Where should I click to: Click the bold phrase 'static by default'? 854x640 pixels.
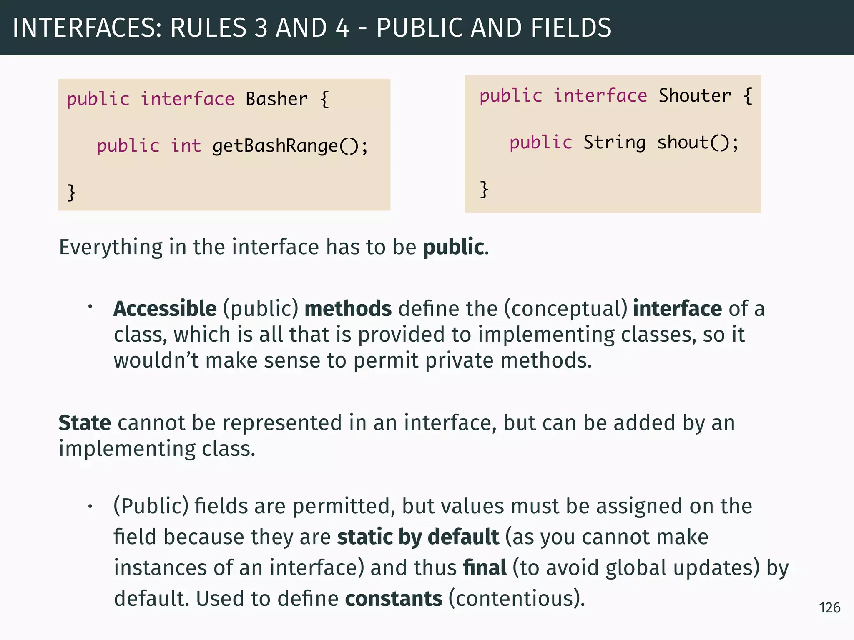pos(418,537)
